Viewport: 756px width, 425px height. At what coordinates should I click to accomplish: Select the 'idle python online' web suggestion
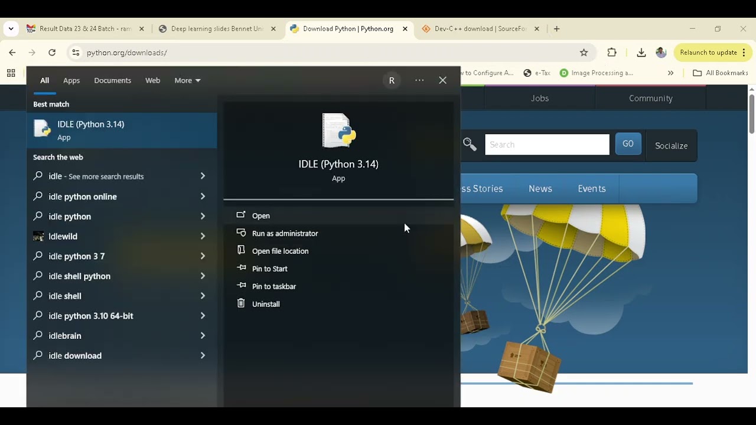click(122, 196)
